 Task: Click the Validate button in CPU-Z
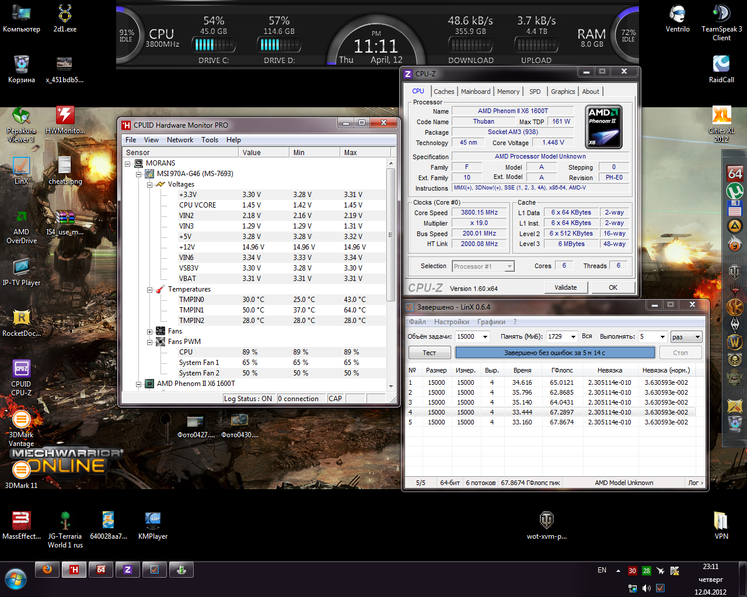tap(566, 287)
